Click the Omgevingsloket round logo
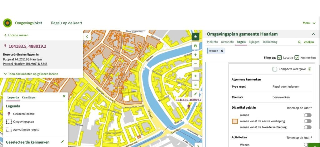Screen dimensions: 320x147 point(7,23)
